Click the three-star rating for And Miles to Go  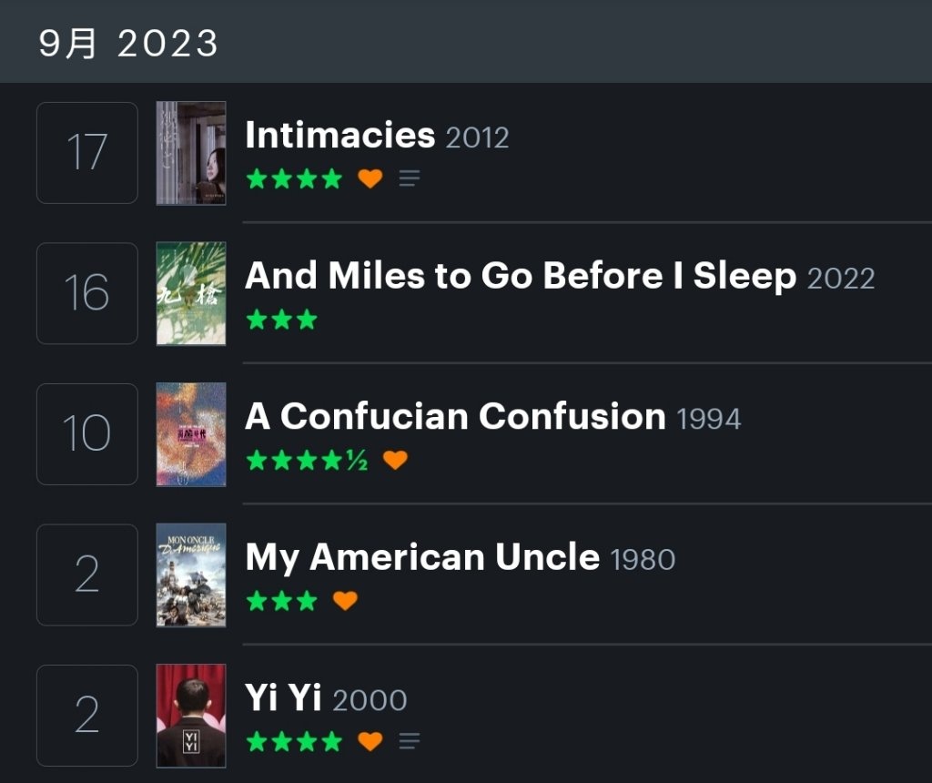click(282, 320)
